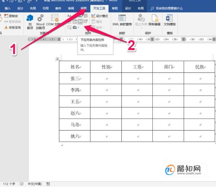Click Block Authors (阻止作者) button
The width and height of the screenshot is (216, 187).
(141, 20)
